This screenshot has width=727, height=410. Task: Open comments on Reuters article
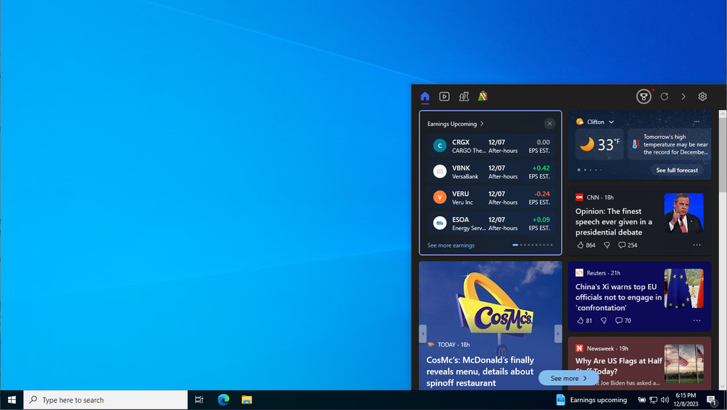coord(623,320)
